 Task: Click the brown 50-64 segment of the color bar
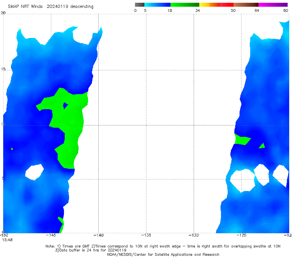click(246, 5)
